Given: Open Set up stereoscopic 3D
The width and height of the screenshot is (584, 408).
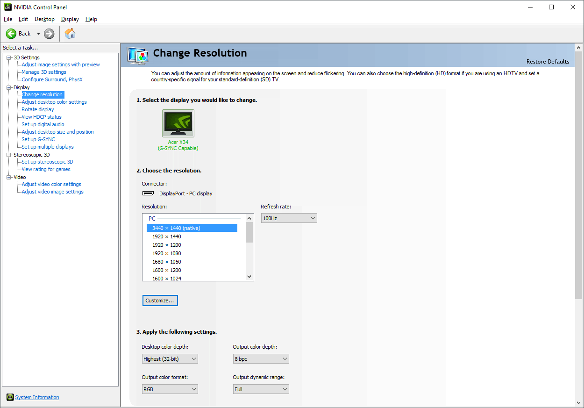Looking at the screenshot, I should tap(47, 162).
